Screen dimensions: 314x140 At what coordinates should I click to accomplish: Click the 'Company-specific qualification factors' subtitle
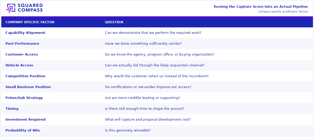coord(283,12)
